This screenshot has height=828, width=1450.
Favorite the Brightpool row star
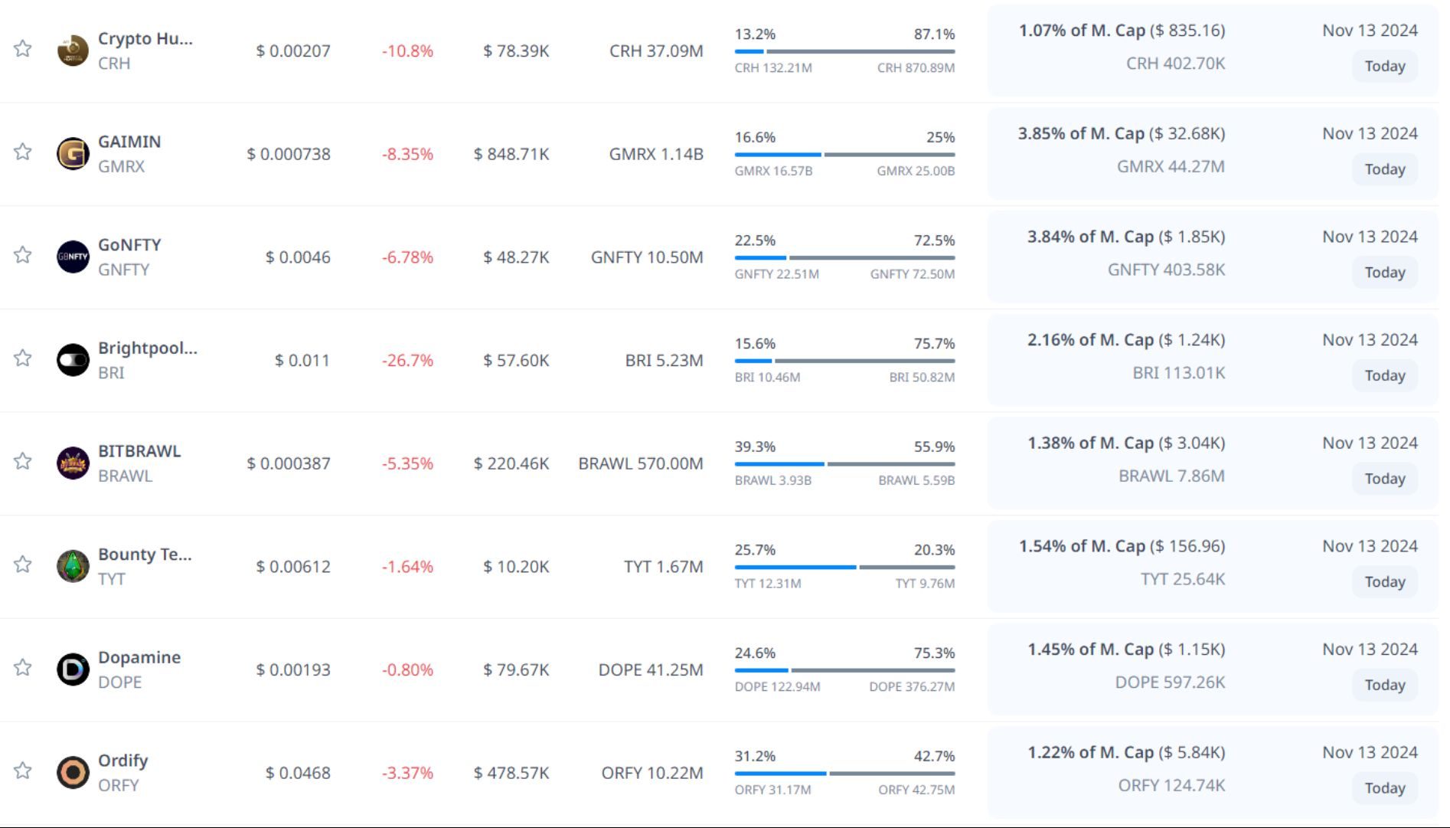click(x=23, y=358)
